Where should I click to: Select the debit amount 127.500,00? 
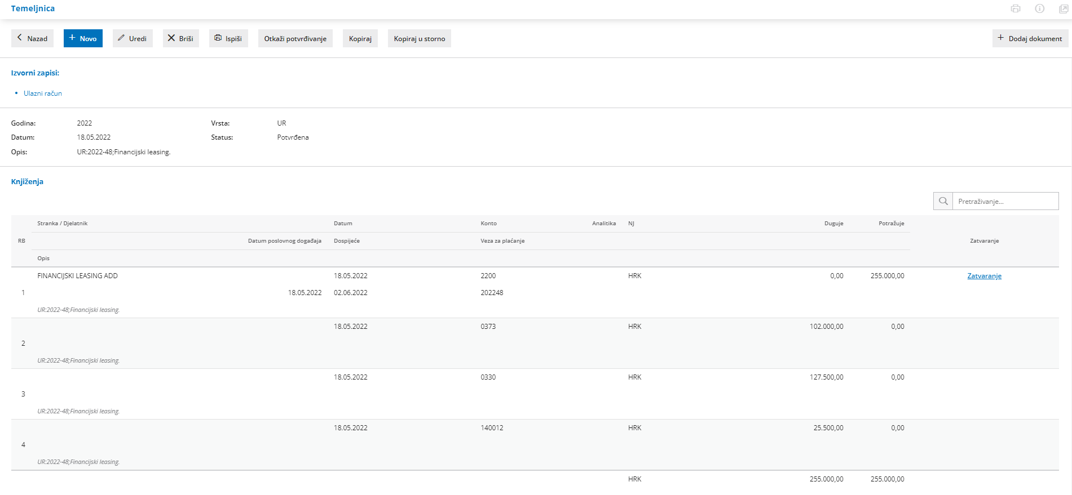827,377
